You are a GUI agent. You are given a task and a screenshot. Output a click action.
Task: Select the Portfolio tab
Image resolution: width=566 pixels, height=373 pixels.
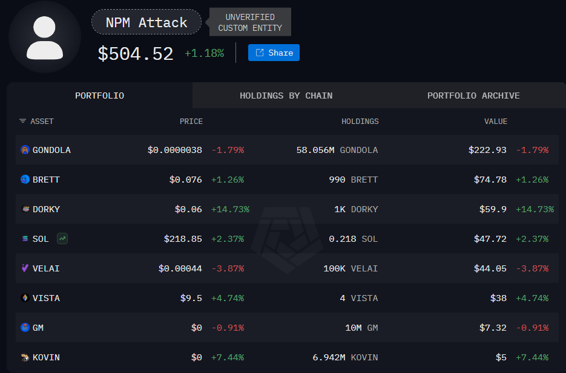coord(99,96)
